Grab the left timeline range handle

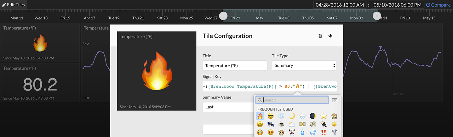[223, 16]
